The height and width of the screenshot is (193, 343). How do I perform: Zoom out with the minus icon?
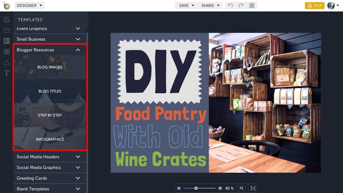[x=179, y=188]
